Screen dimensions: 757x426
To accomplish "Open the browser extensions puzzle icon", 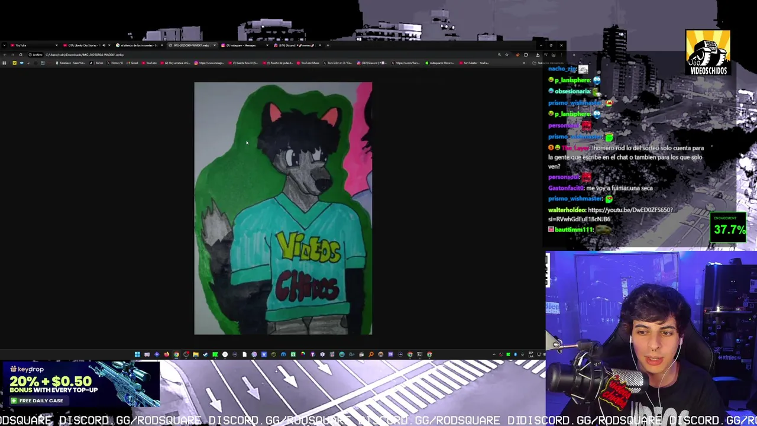I will [526, 54].
